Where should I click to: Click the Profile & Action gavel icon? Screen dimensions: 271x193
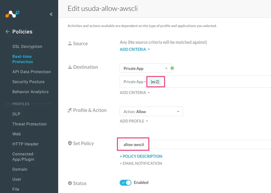pos(70,110)
